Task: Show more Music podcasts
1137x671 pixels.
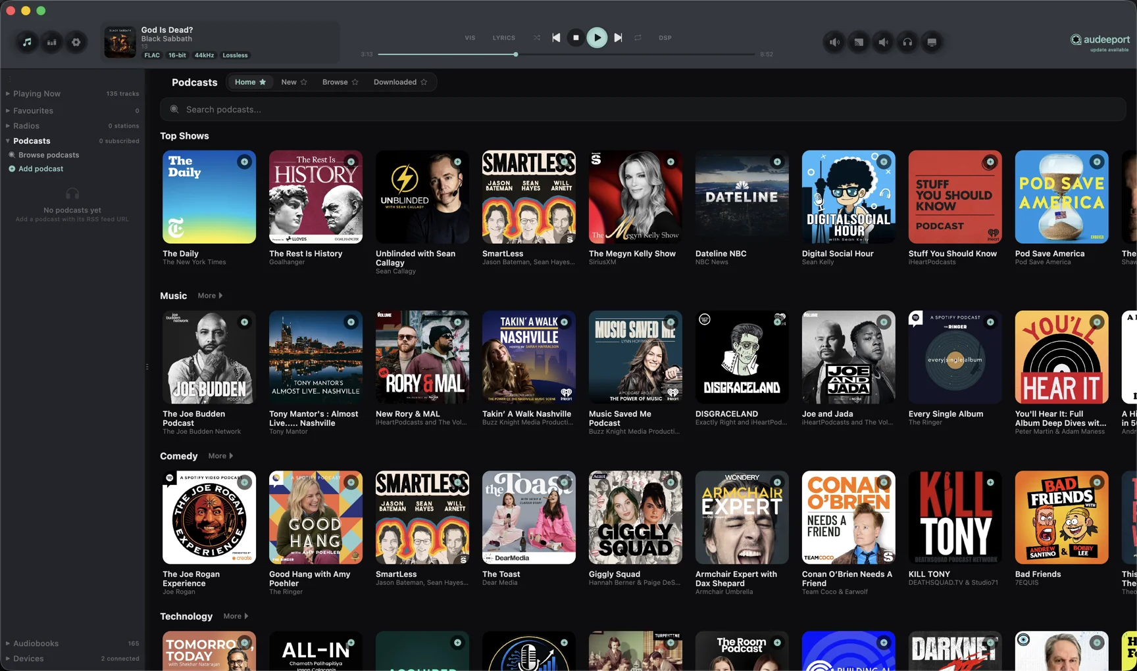Action: coord(210,296)
